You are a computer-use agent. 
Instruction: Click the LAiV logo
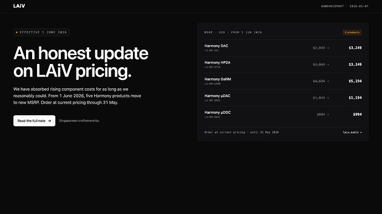[19, 6]
